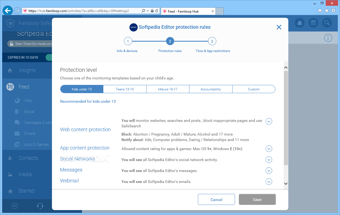This screenshot has height=215, width=340.
Task: Open Insights in the sidebar
Action: point(27,70)
